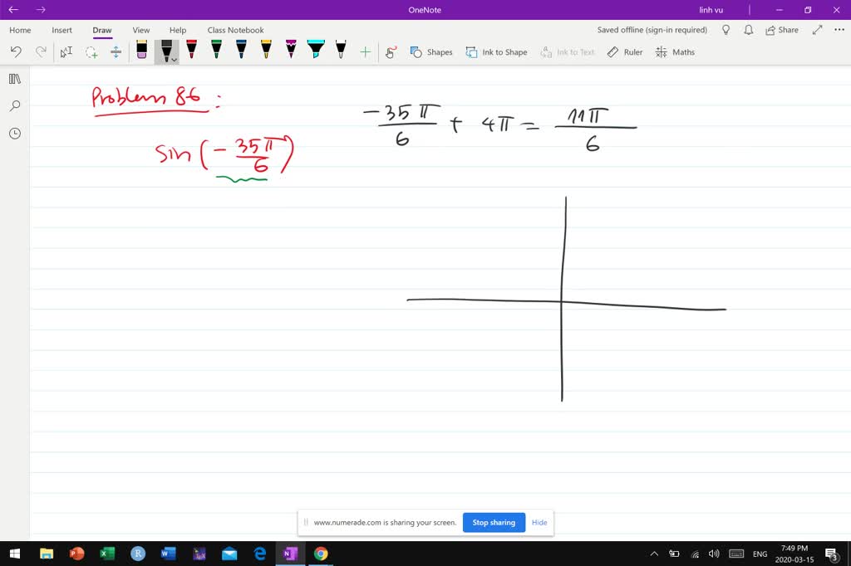
Task: Switch to the Draw tab
Action: pyautogui.click(x=102, y=30)
